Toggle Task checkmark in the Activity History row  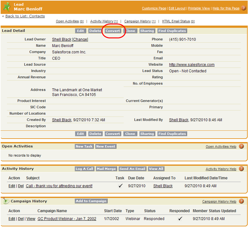120,186
